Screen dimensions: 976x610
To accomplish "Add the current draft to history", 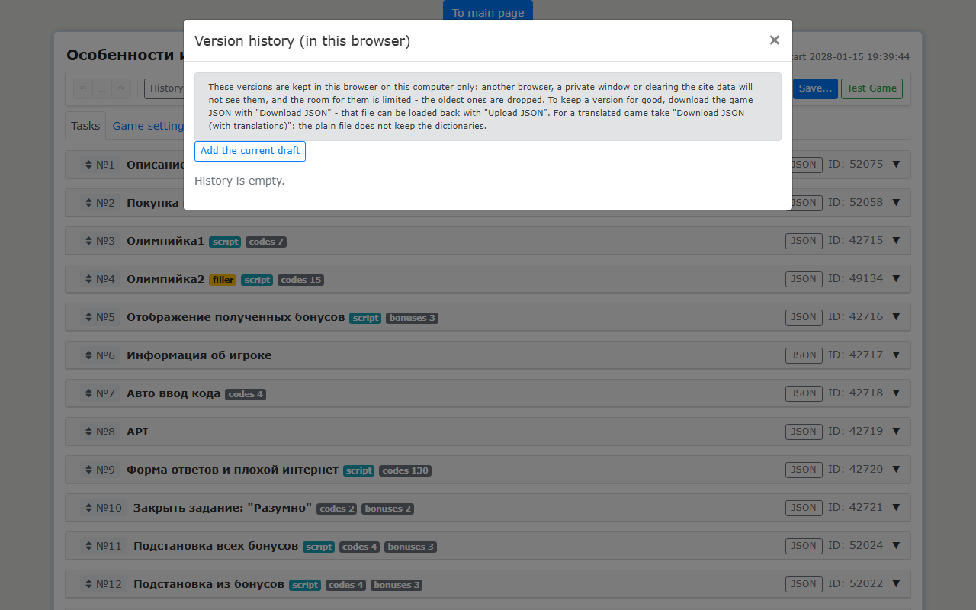I will click(x=250, y=151).
